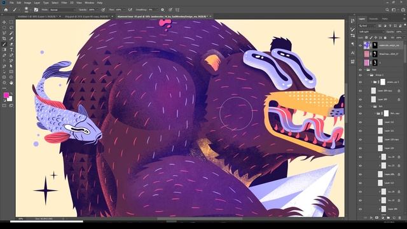Select the Hand tool

coord(11,83)
